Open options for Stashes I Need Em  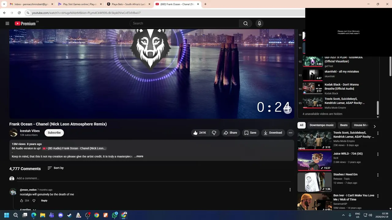tap(378, 175)
